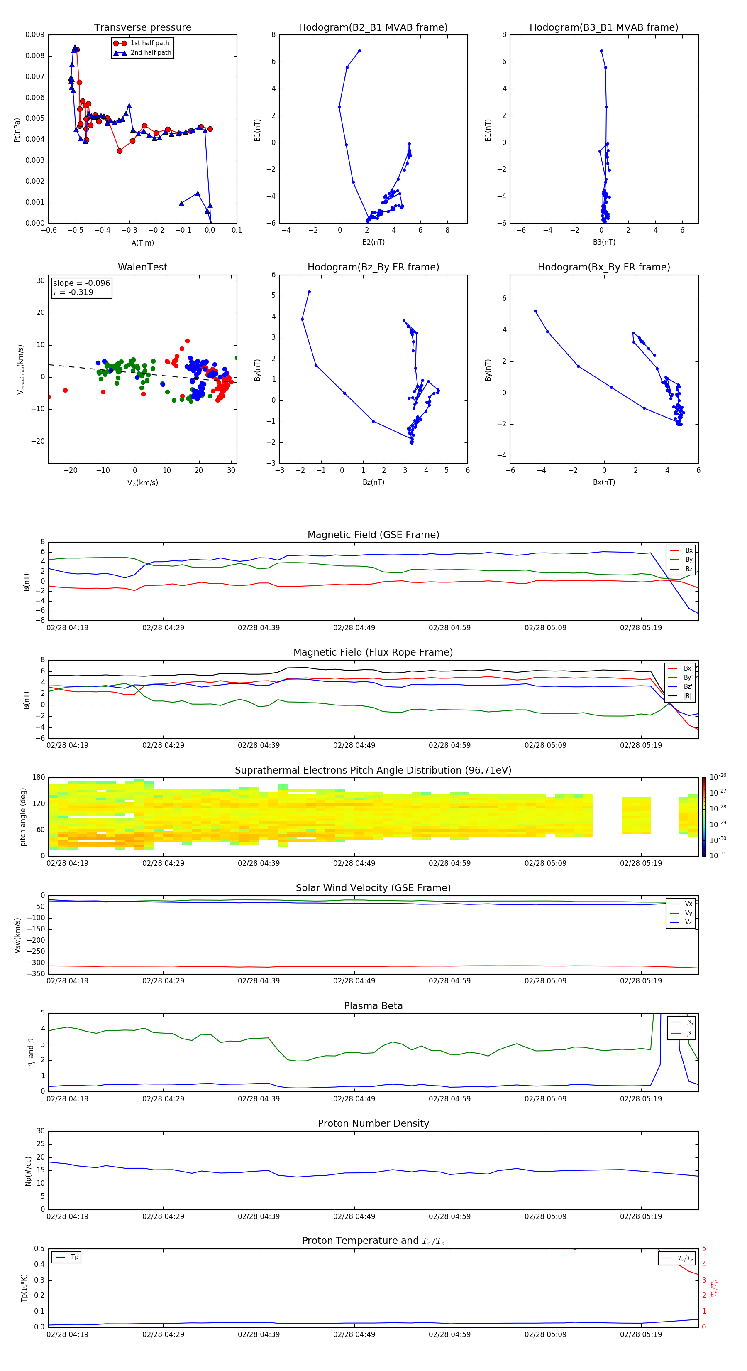Click '02/28 04:19' tick under Proton Number Density
Screen dimensions: 747x1371
(x=68, y=1216)
